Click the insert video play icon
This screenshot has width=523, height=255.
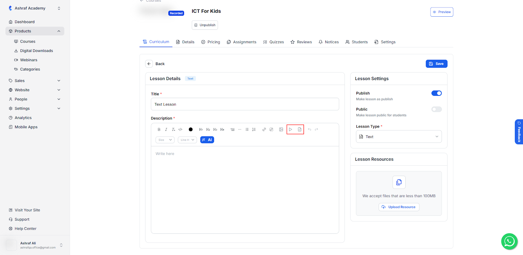[291, 129]
